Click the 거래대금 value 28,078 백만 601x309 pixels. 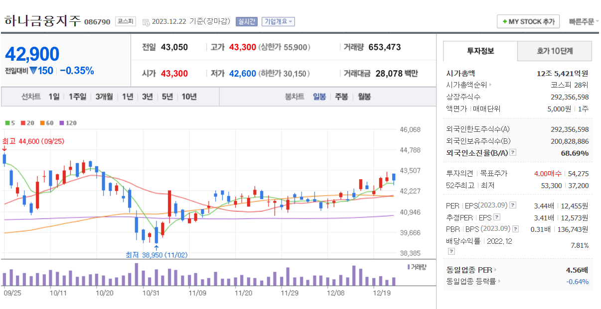pos(397,74)
